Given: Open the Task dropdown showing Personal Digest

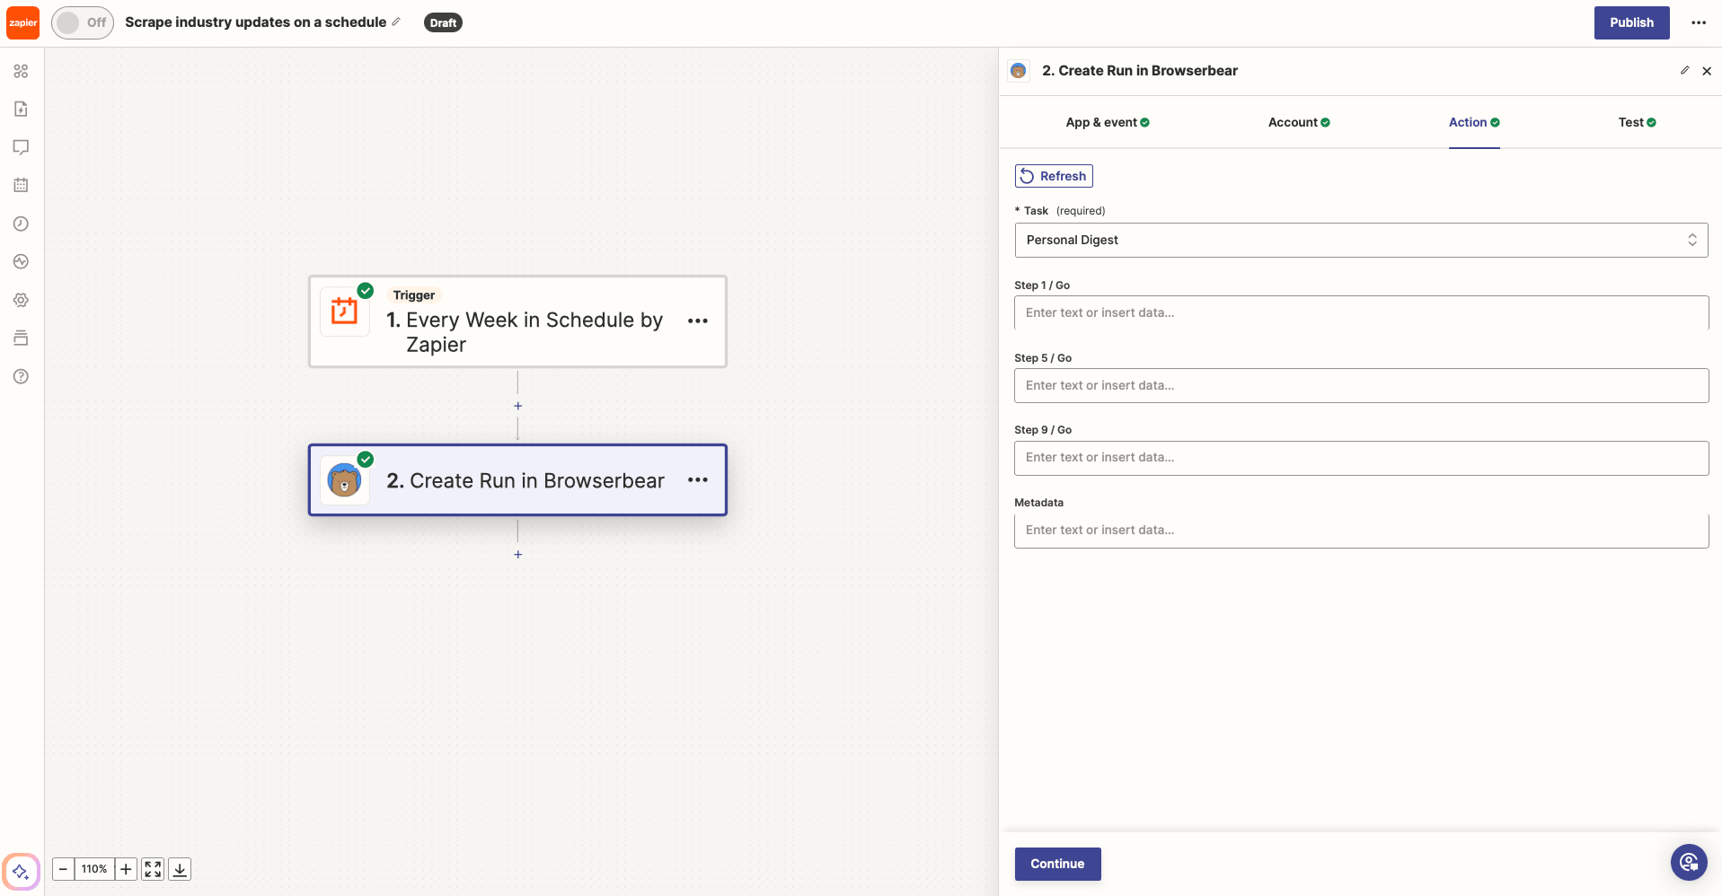Looking at the screenshot, I should (1361, 240).
